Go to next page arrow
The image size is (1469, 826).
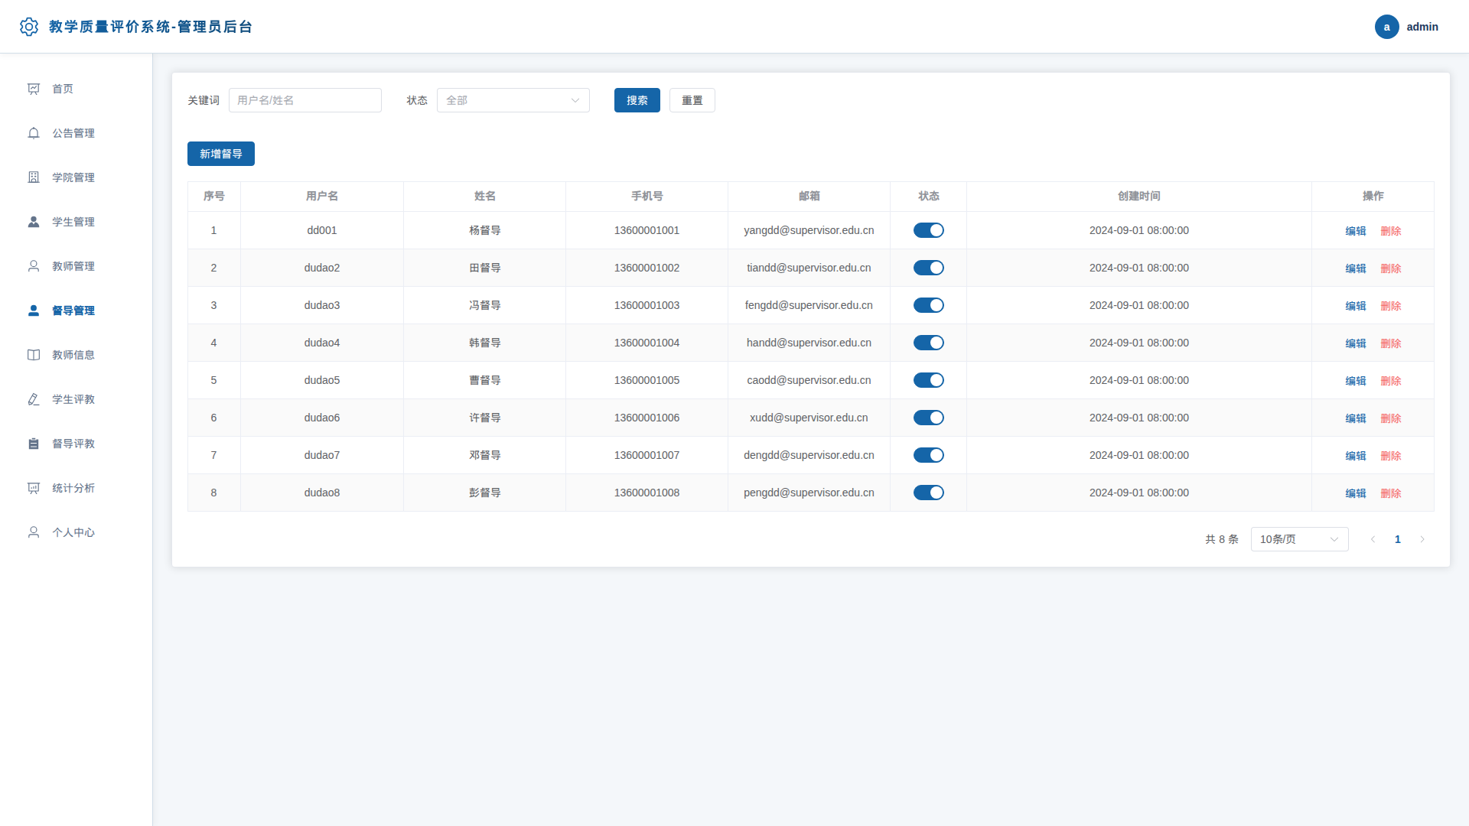pos(1422,539)
